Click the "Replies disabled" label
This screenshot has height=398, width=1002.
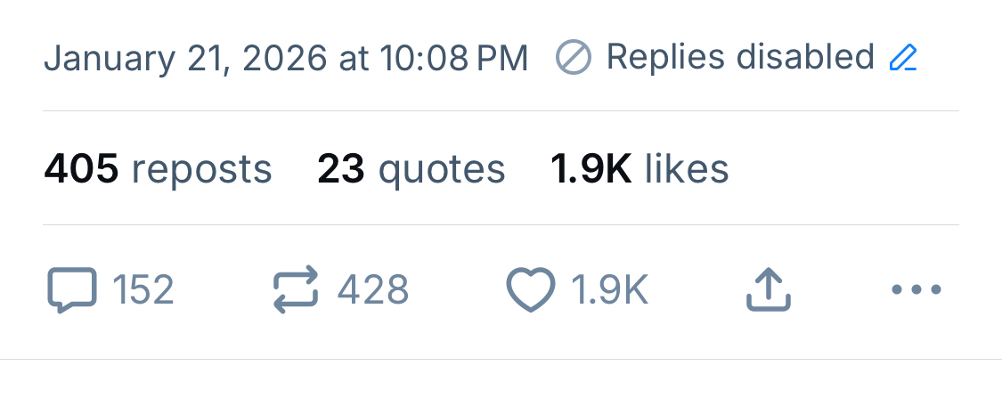[x=740, y=58]
